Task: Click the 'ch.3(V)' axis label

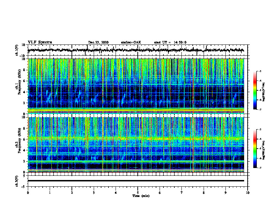Action: pos(17,181)
